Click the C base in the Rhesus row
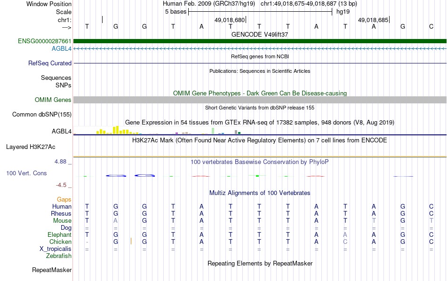Screen dimensions: 447x281 (431, 213)
